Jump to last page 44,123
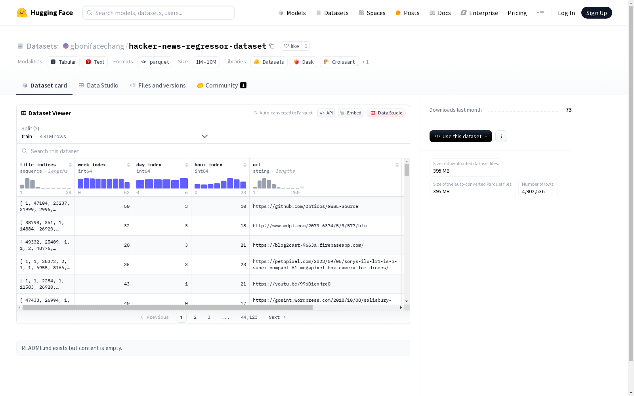Screen dimensions: 634x396 pyautogui.click(x=249, y=317)
